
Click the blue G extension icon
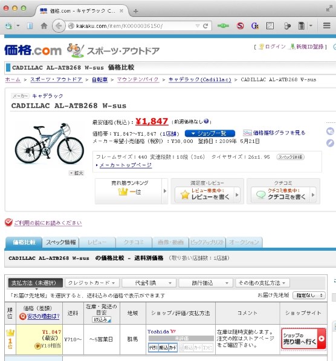point(255,26)
